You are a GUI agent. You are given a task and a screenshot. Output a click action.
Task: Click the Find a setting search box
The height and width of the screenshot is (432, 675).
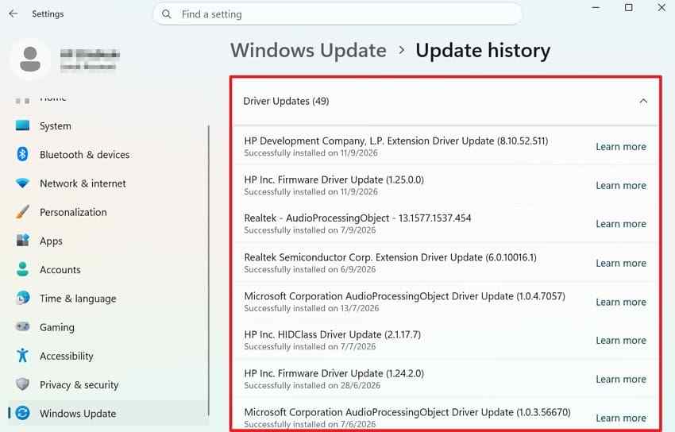pyautogui.click(x=337, y=14)
